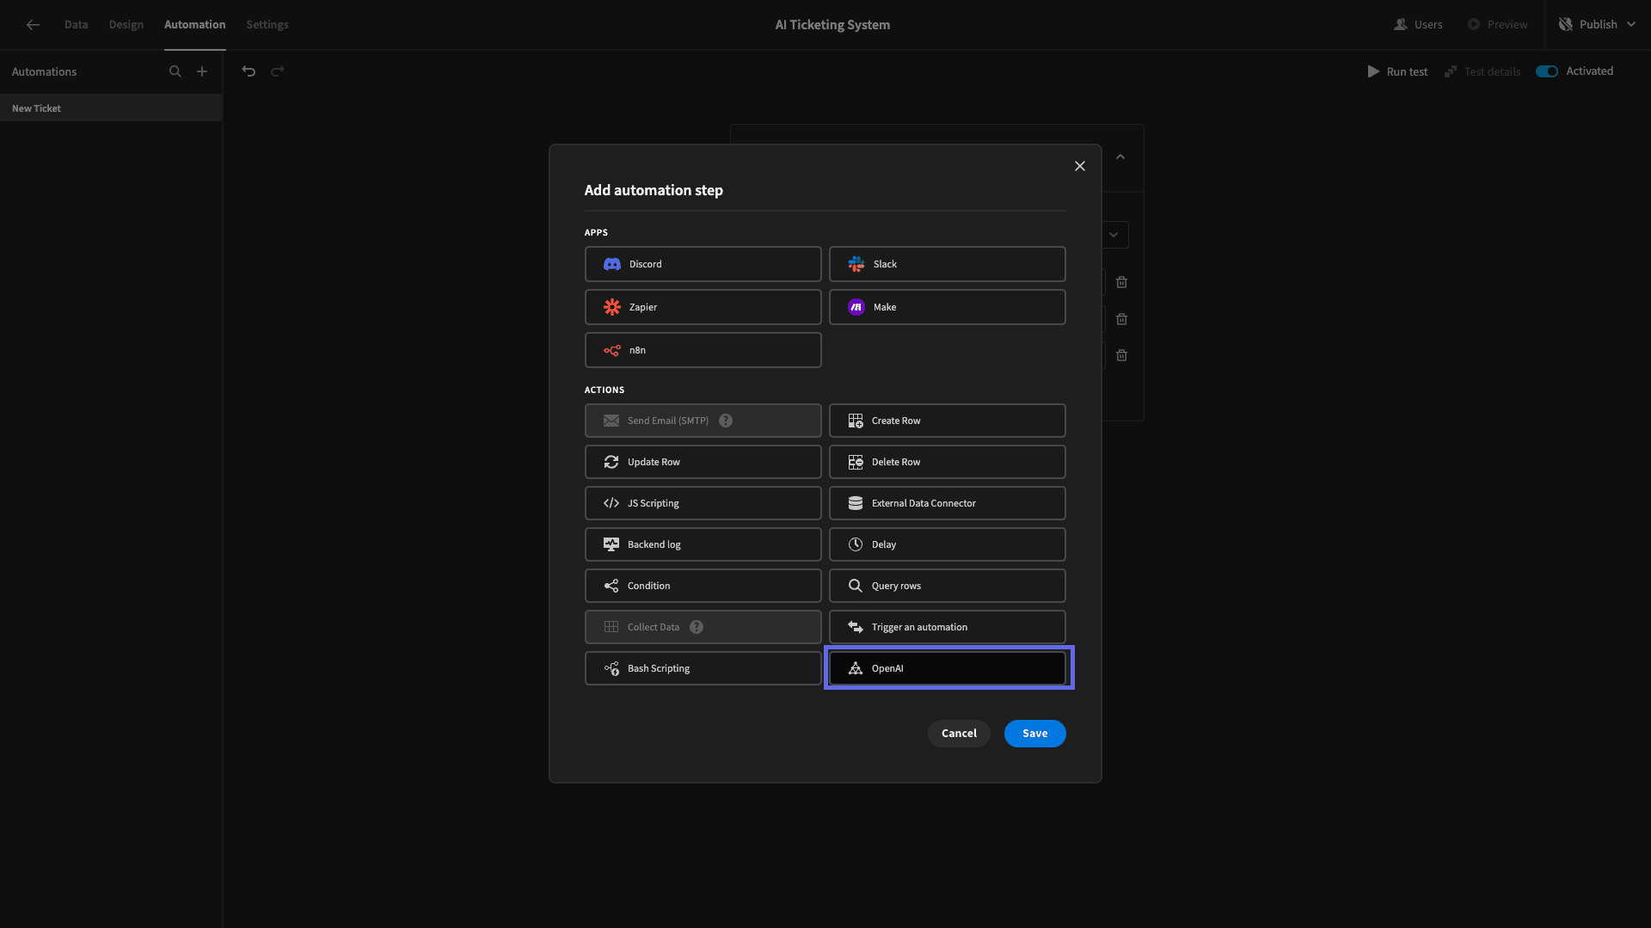Viewport: 1651px width, 928px height.
Task: Choose the n8n integration step
Action: pyautogui.click(x=703, y=350)
